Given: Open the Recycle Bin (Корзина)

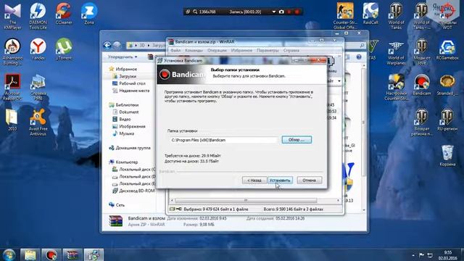Looking at the screenshot, I should [447, 155].
